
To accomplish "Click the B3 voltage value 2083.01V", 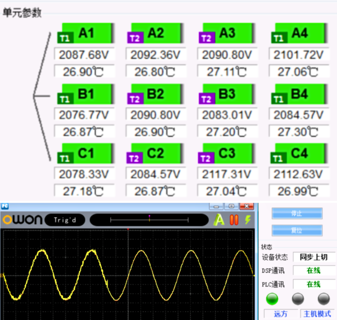I will (x=227, y=115).
